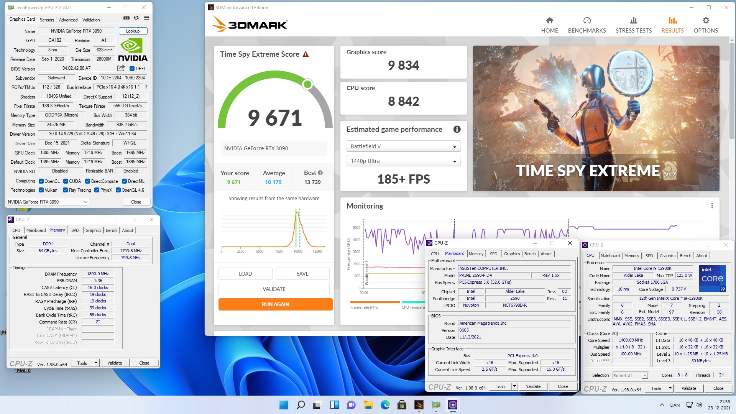Open the Windows Start menu
The height and width of the screenshot is (414, 736).
tap(284, 405)
